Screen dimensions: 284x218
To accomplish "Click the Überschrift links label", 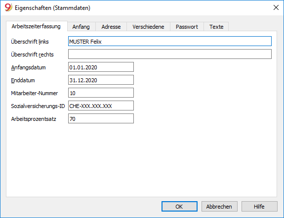I will 30,42.
